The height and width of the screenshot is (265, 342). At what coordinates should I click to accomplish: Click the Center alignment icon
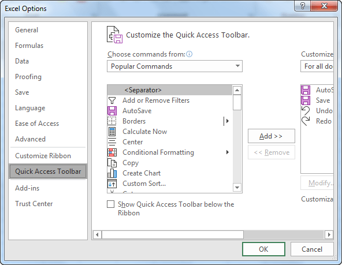click(112, 142)
